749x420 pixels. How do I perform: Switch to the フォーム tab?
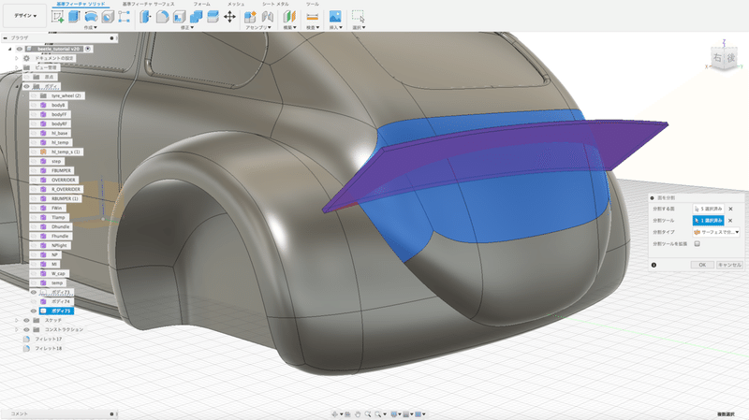pyautogui.click(x=201, y=4)
